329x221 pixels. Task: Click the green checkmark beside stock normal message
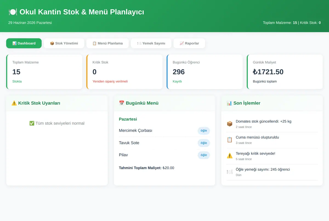tap(32, 123)
